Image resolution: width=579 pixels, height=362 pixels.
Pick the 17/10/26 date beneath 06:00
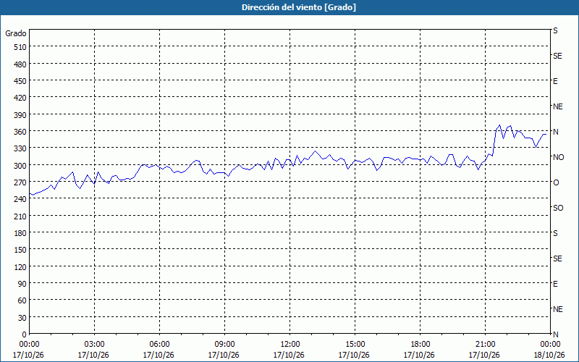pos(159,355)
